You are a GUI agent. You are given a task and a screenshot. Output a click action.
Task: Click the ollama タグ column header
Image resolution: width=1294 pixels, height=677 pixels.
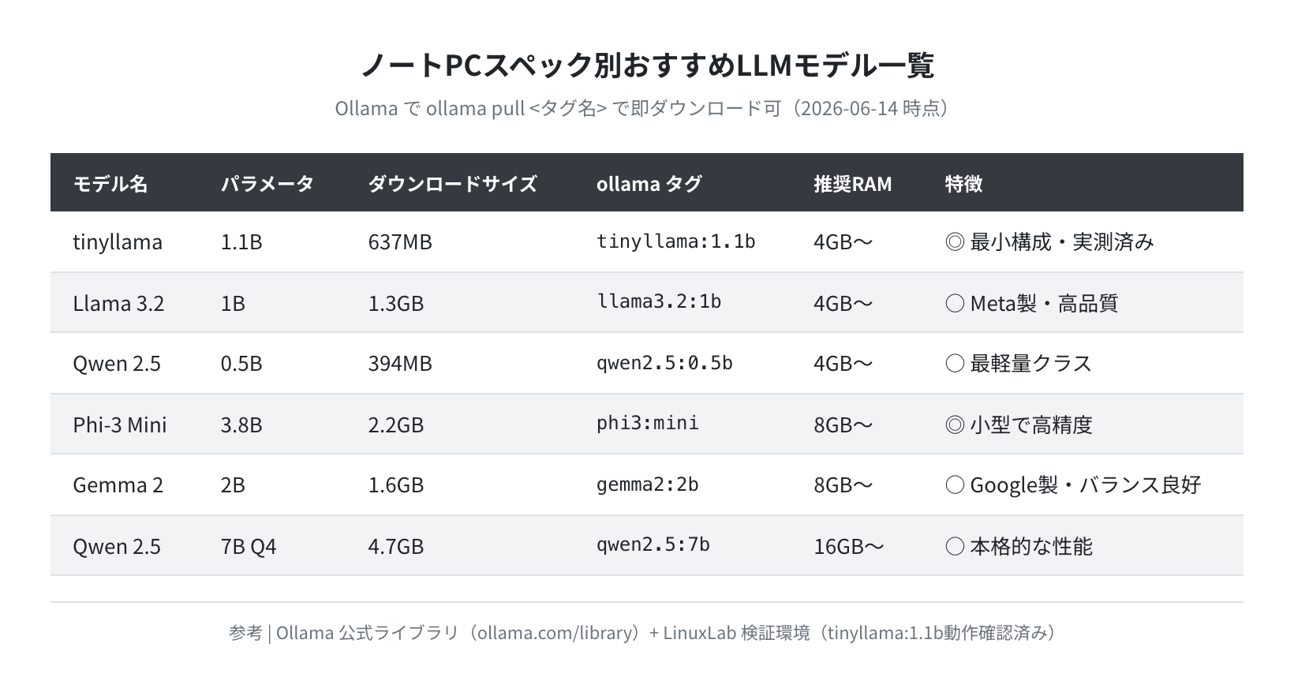(x=649, y=184)
